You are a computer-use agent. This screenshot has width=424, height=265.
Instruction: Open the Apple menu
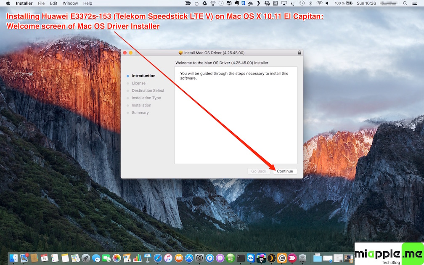click(x=8, y=3)
